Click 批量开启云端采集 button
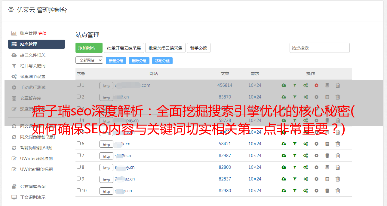This screenshot has width=387, height=206. 124,48
